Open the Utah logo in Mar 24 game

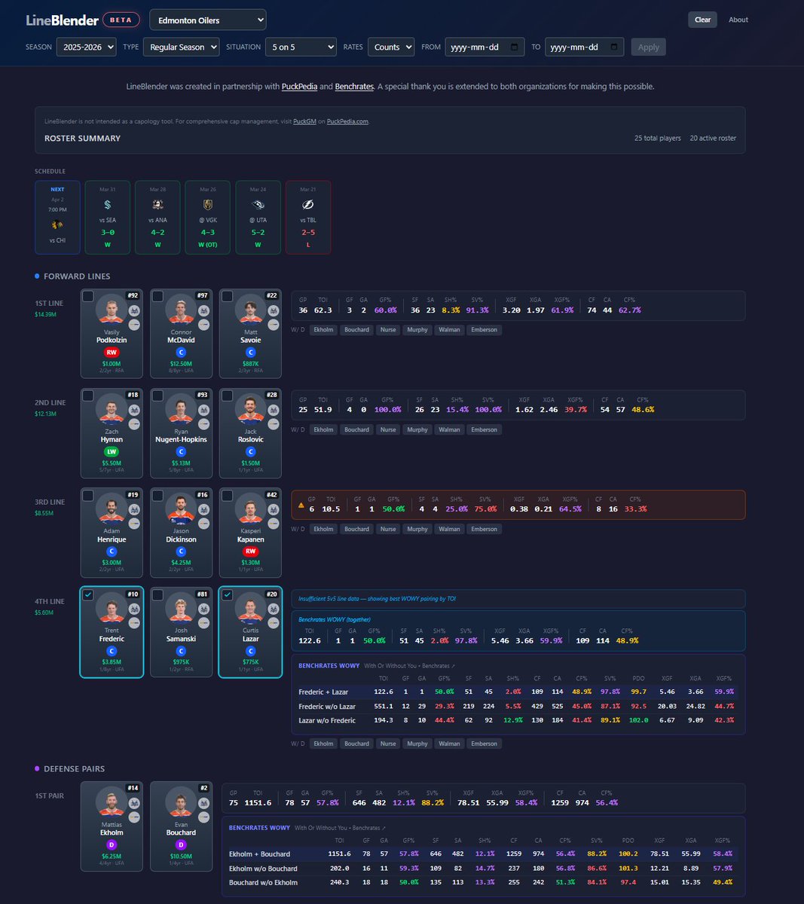tap(258, 205)
